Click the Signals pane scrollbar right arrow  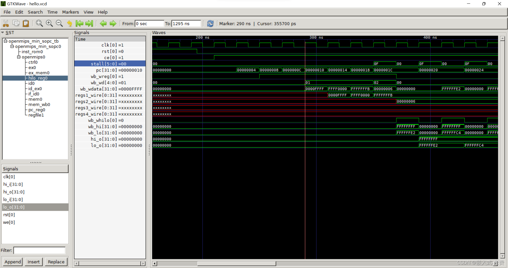click(143, 263)
